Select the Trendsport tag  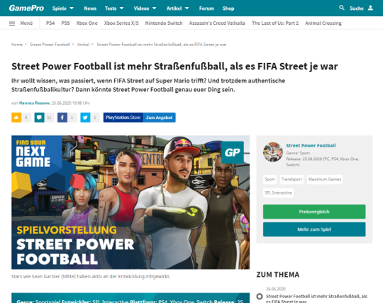292,179
